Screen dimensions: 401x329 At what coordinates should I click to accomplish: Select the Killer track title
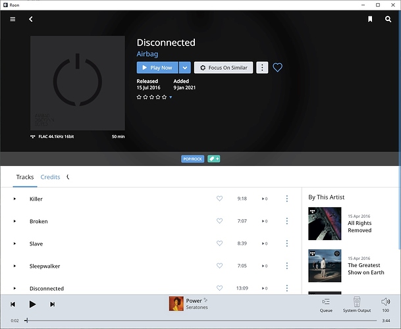click(x=36, y=199)
